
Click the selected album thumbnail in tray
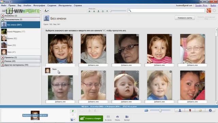pyautogui.click(x=35, y=115)
